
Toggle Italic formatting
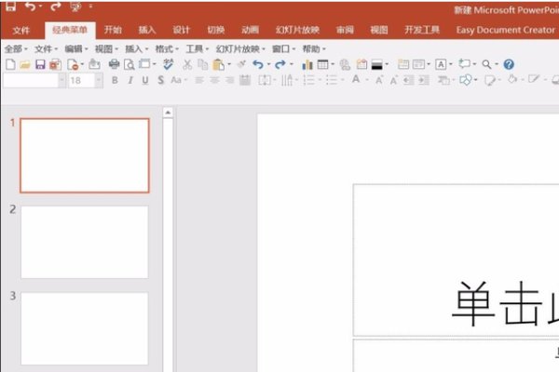point(130,81)
